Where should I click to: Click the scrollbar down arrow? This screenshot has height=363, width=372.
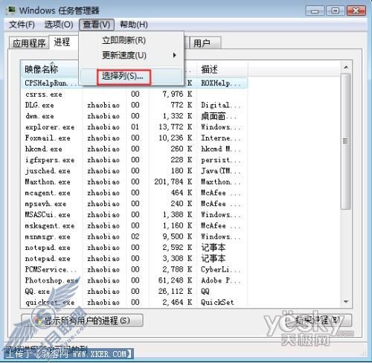[346, 302]
